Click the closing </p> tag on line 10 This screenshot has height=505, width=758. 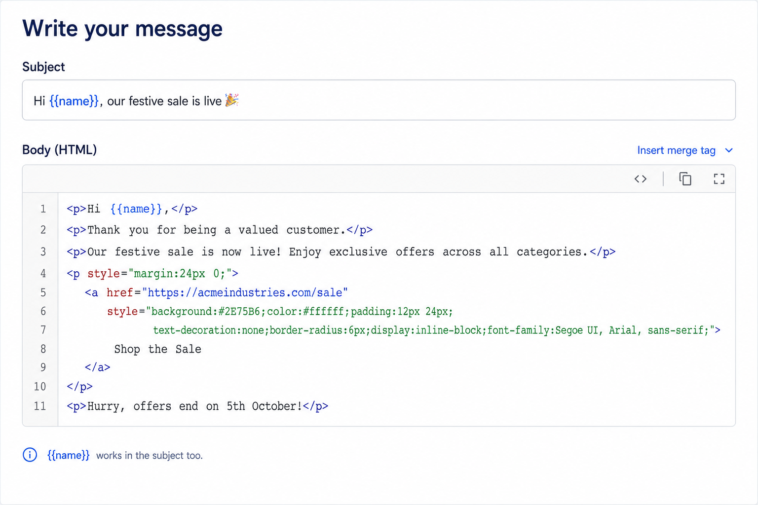pos(79,387)
